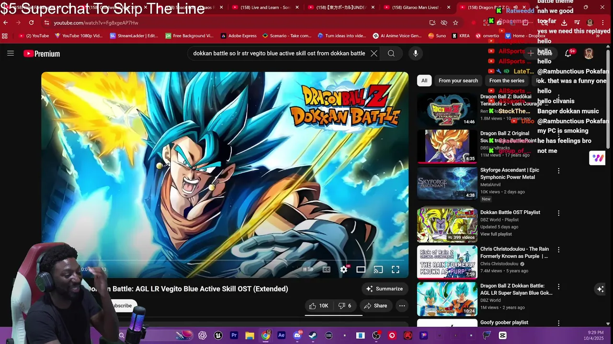View site information for youtube.com
This screenshot has height=344, width=613.
(46, 22)
